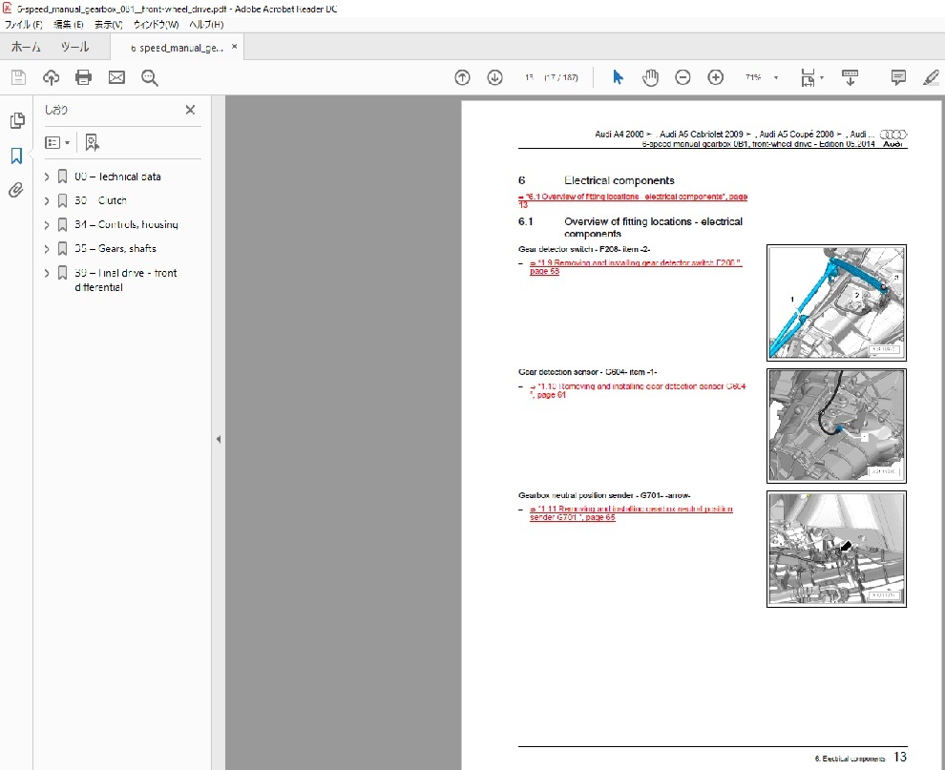945x770 pixels.
Task: Add a comment with speech bubble icon
Action: click(x=898, y=78)
